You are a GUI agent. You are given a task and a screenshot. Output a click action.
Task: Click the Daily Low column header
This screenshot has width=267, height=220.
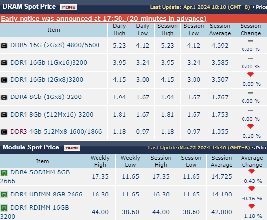[143, 29]
